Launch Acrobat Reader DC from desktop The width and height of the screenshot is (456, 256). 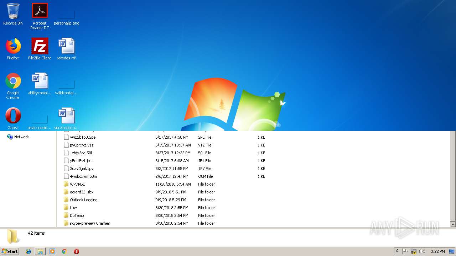point(40,16)
